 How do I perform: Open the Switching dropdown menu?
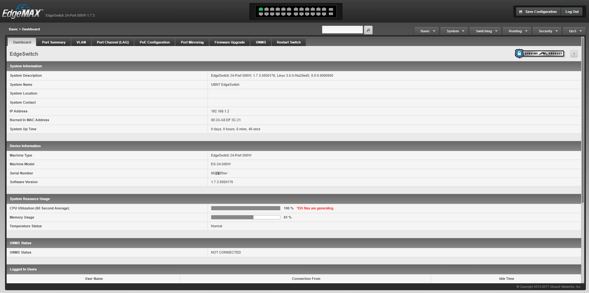[x=487, y=31]
